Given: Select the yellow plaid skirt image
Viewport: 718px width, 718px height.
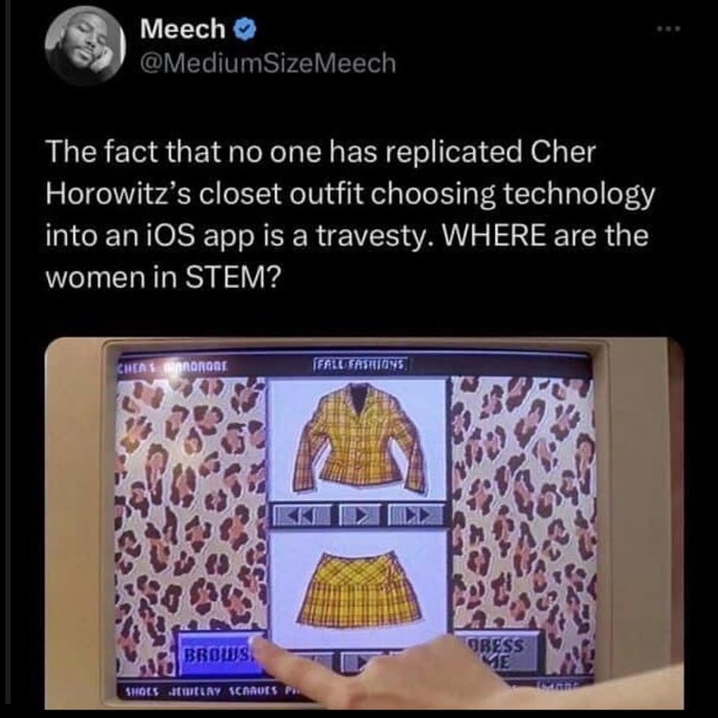Looking at the screenshot, I should (358, 588).
